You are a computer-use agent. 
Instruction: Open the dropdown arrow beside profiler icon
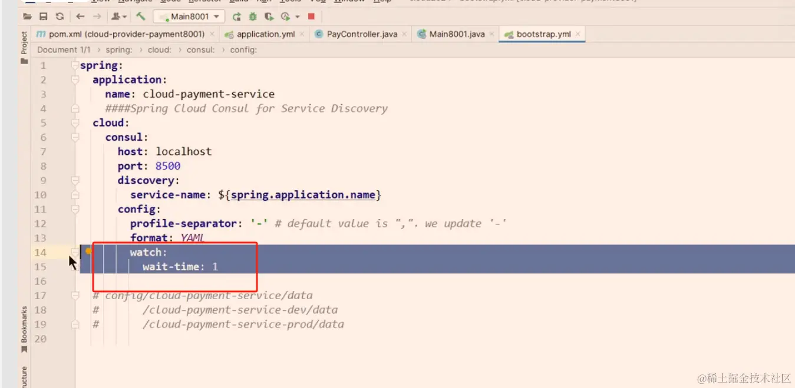(x=298, y=17)
